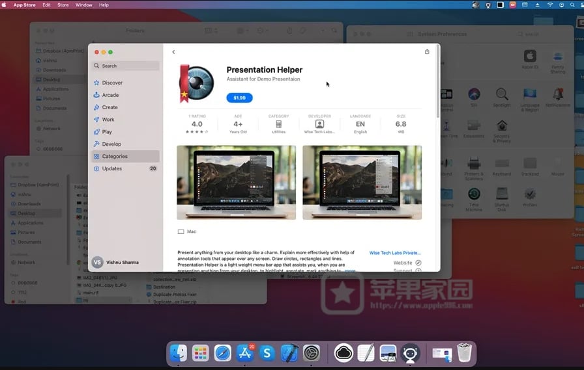
Task: Open Safari from the Dock
Action: point(223,353)
